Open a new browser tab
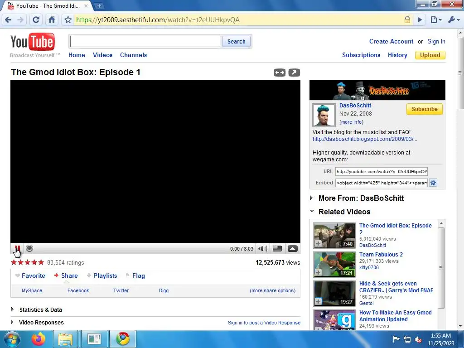464x348 pixels. click(x=99, y=5)
